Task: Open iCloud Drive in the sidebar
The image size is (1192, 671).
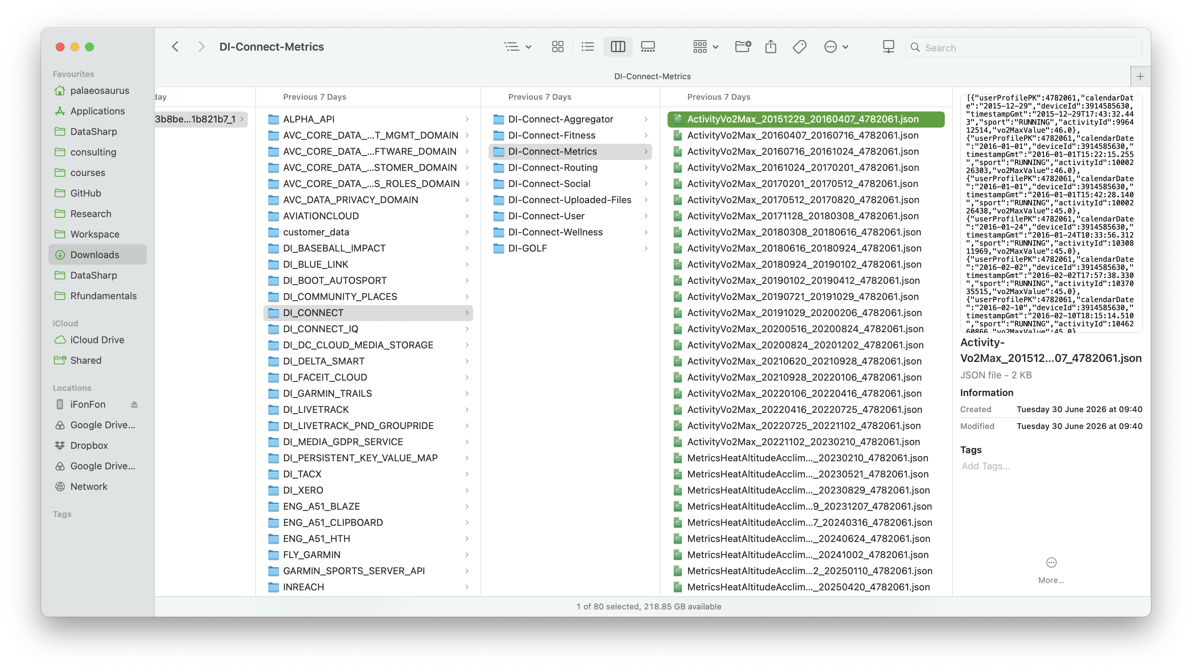Action: 98,340
